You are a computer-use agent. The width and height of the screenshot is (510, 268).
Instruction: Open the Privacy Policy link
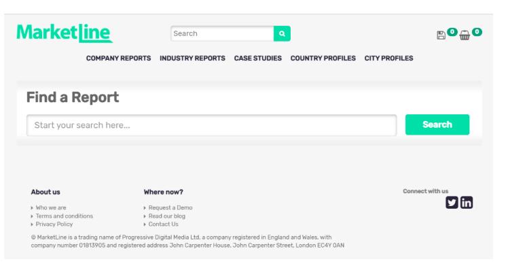pyautogui.click(x=54, y=224)
